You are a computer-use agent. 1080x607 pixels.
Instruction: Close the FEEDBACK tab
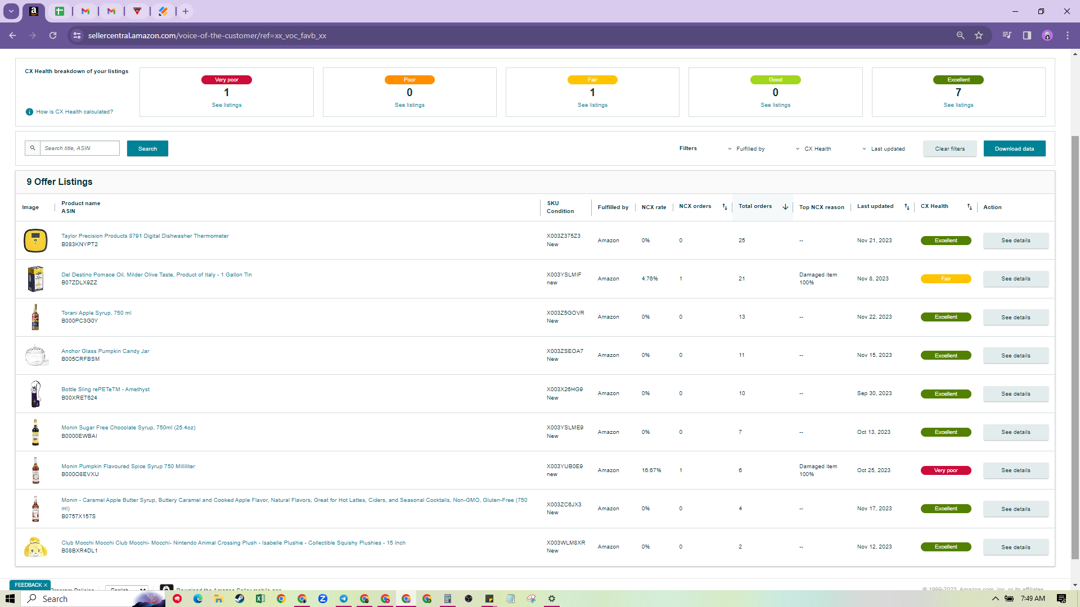46,585
